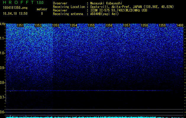Select the filename 1004181350.png
The width and height of the screenshot is (186, 118).
pyautogui.click(x=15, y=8)
